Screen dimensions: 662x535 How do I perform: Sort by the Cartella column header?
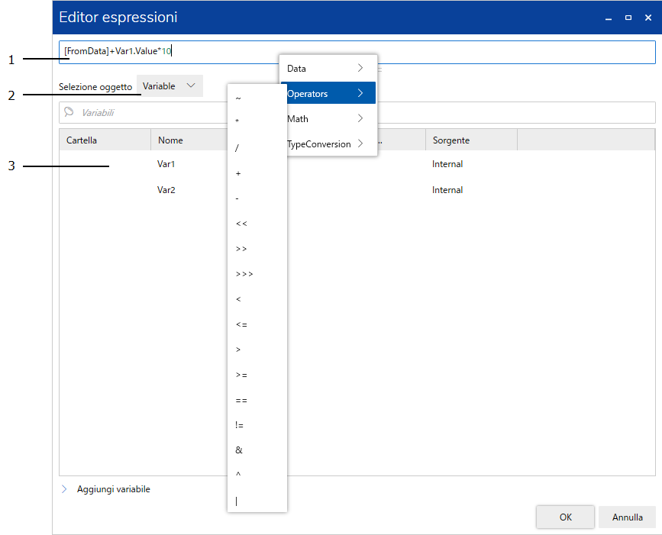[x=105, y=140]
